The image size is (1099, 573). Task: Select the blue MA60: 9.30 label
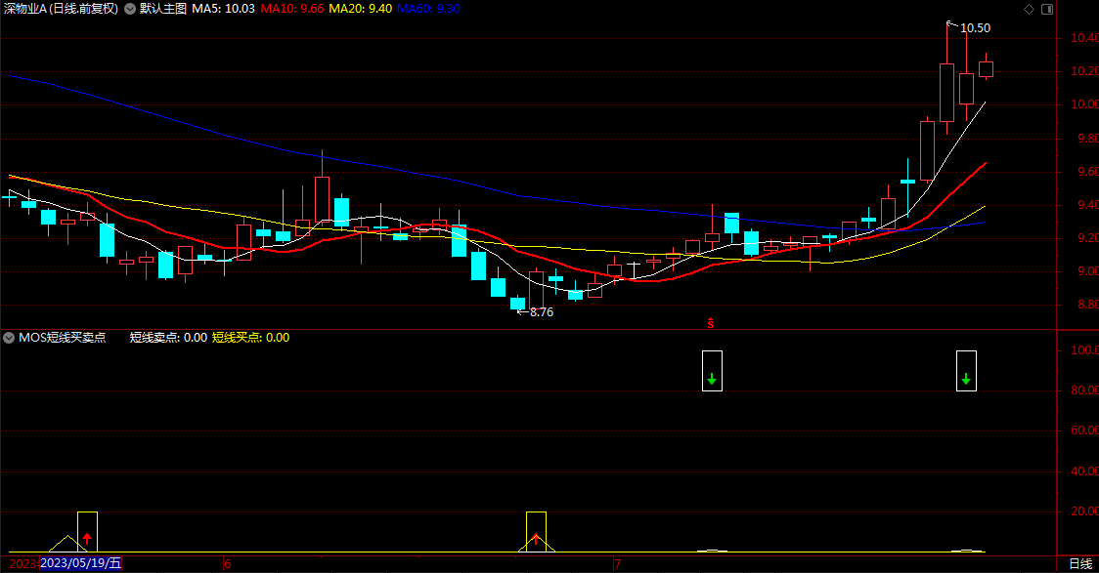pyautogui.click(x=428, y=9)
